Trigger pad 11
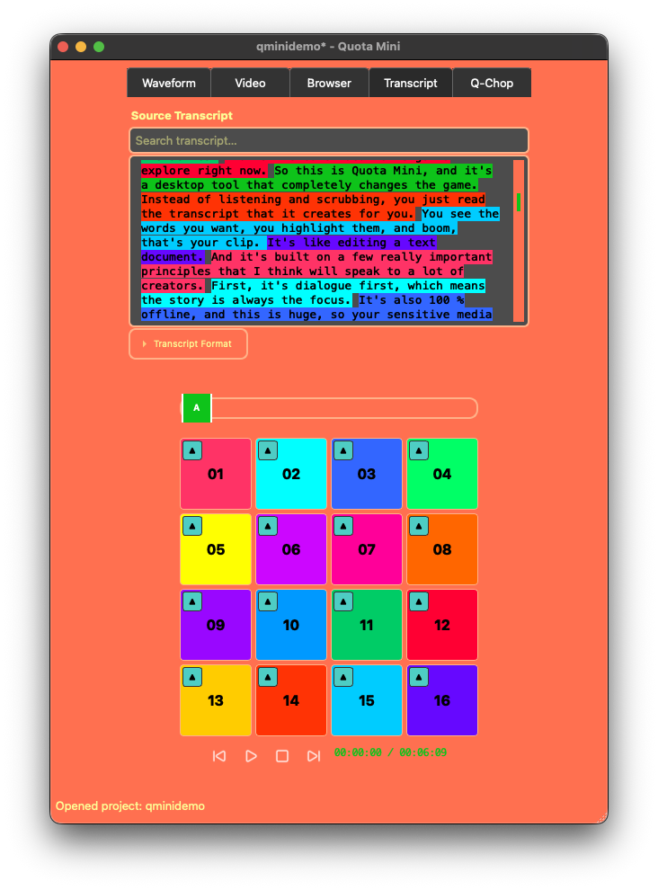This screenshot has height=890, width=658. [367, 625]
